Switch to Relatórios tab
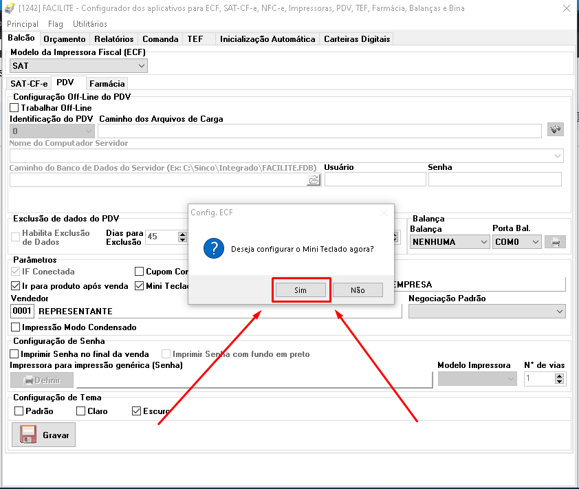Image resolution: width=579 pixels, height=489 pixels. (x=113, y=39)
